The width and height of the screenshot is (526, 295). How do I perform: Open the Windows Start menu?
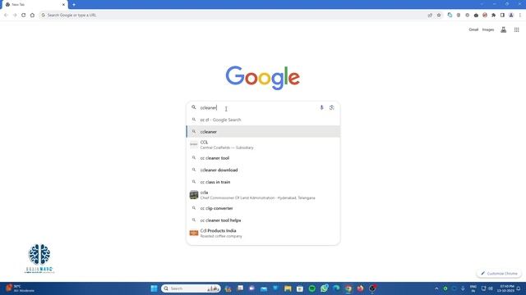(x=154, y=288)
